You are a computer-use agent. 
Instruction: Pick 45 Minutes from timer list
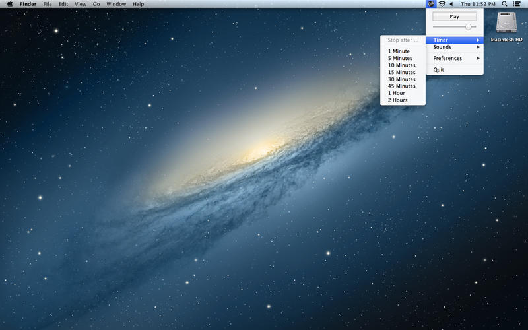coord(401,86)
